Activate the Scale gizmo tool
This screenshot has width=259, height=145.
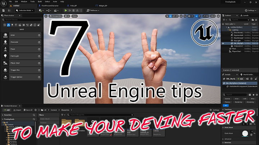point(177,16)
